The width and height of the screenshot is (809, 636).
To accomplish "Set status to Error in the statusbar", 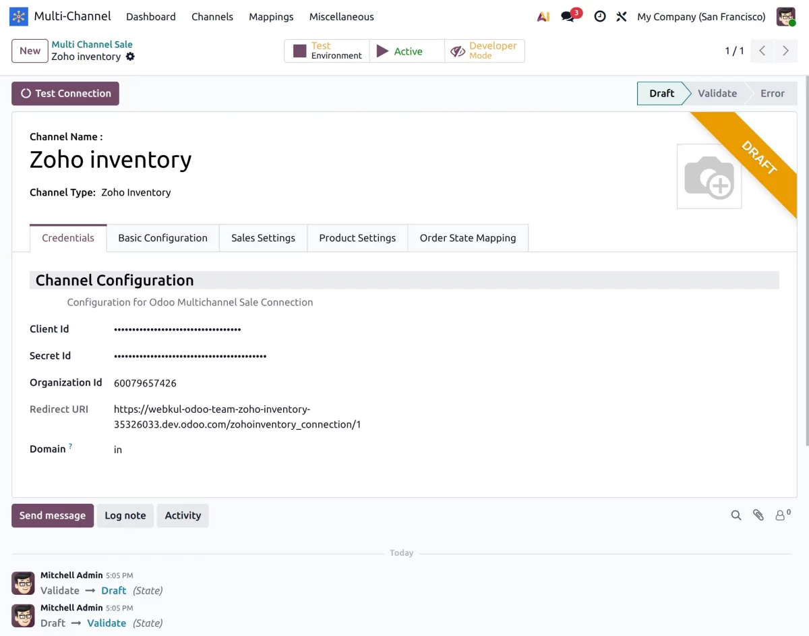I will (x=772, y=94).
